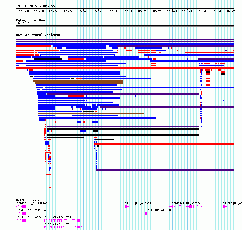
Task: Click the magenta OR10H5 gene arrow glyph
Action: (x=225, y=207)
